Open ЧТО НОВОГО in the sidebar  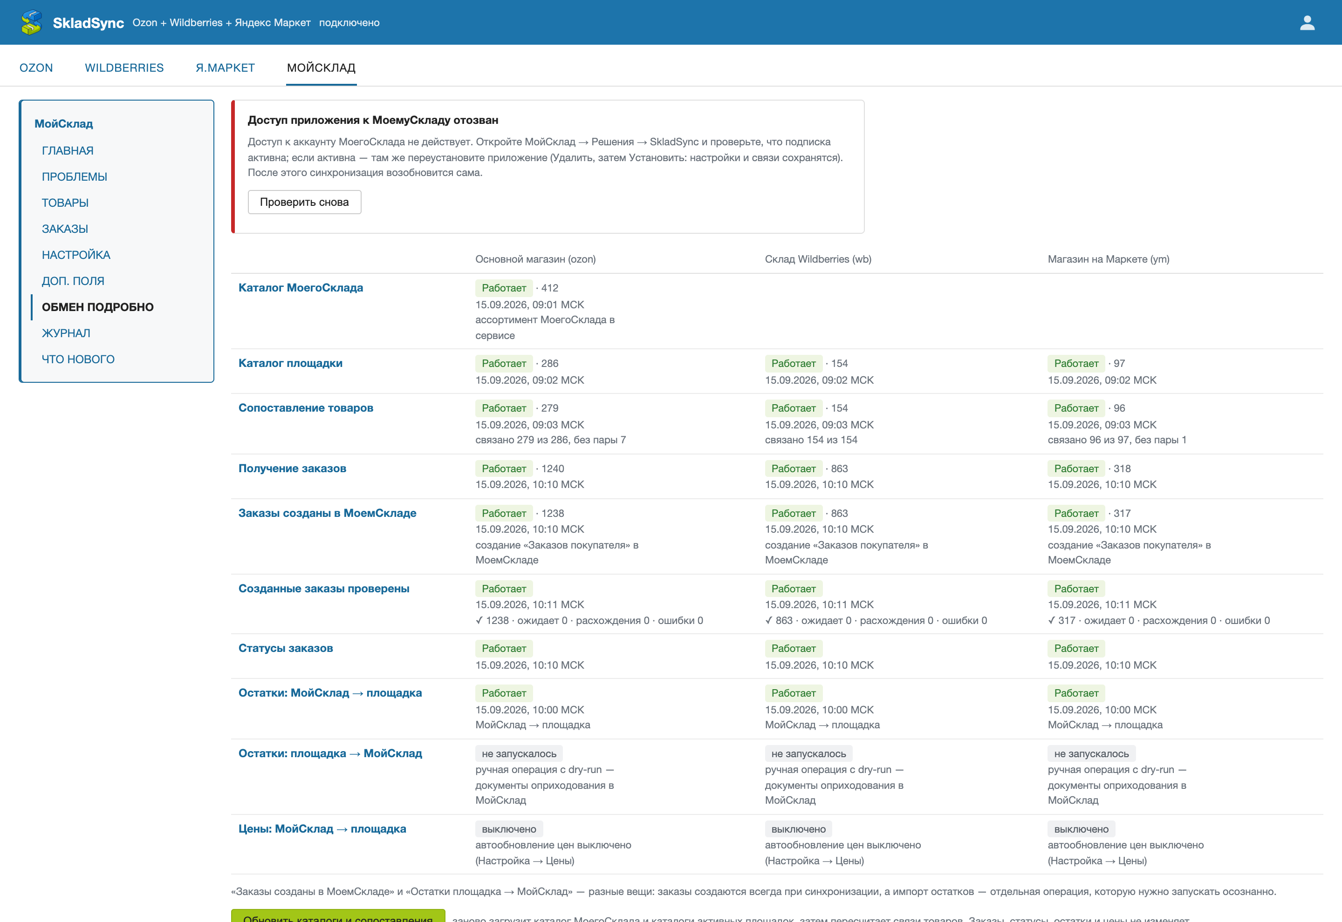tap(78, 359)
